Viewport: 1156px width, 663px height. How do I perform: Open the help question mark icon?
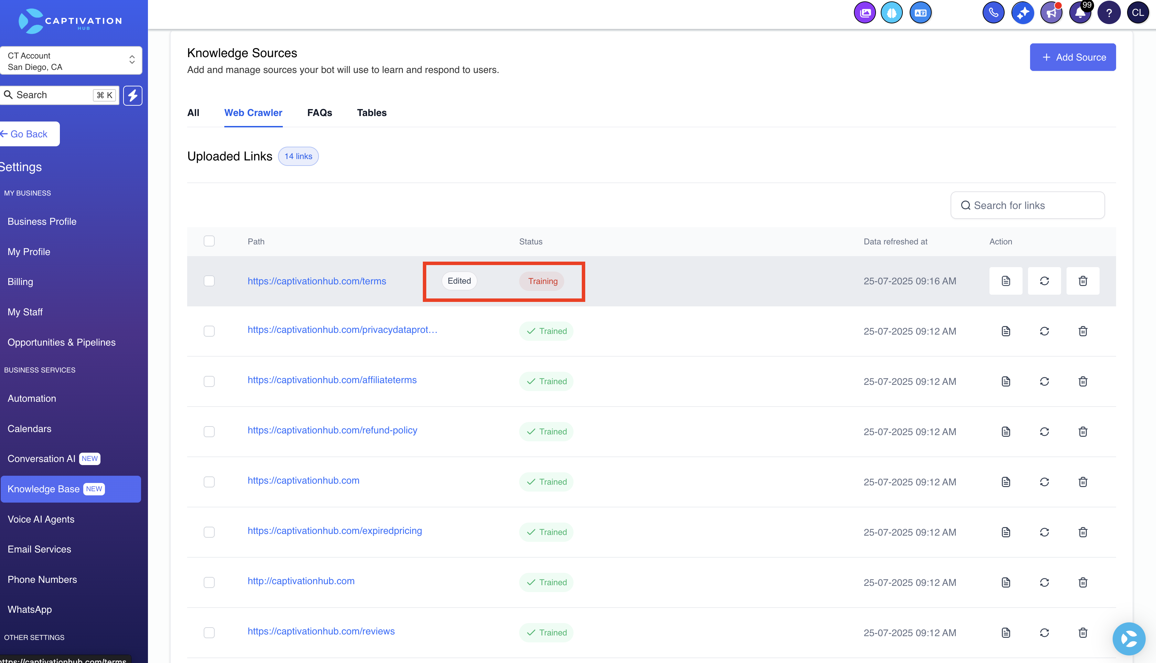coord(1109,13)
